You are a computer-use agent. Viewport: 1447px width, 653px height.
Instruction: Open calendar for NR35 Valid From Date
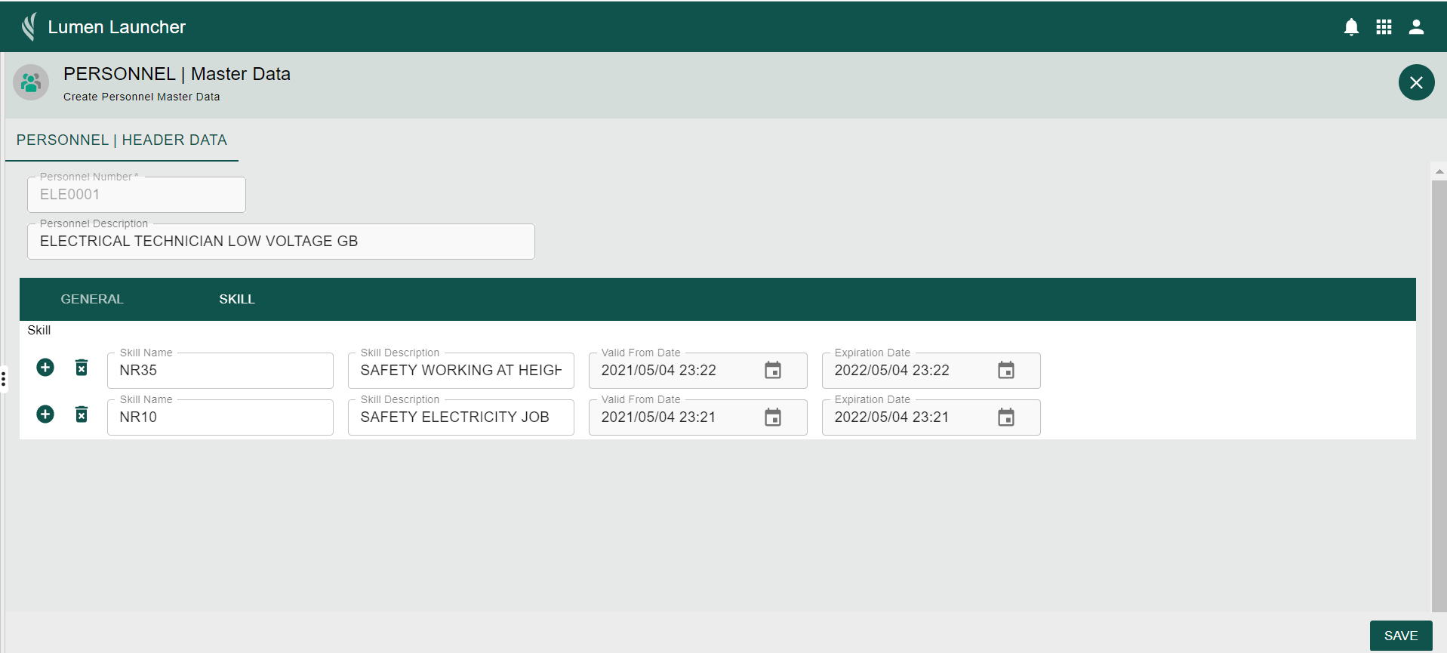773,371
